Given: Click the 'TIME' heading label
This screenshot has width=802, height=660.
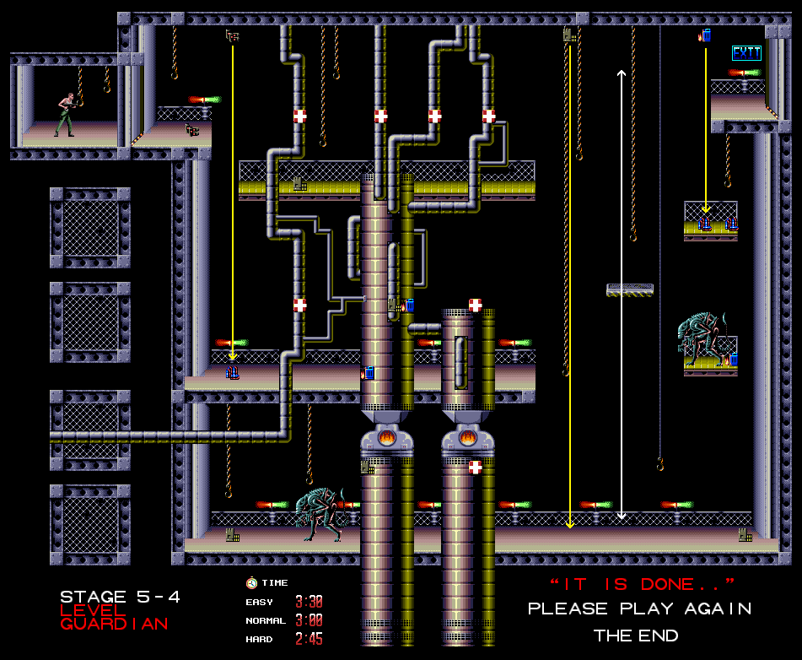Looking at the screenshot, I should click(x=275, y=582).
